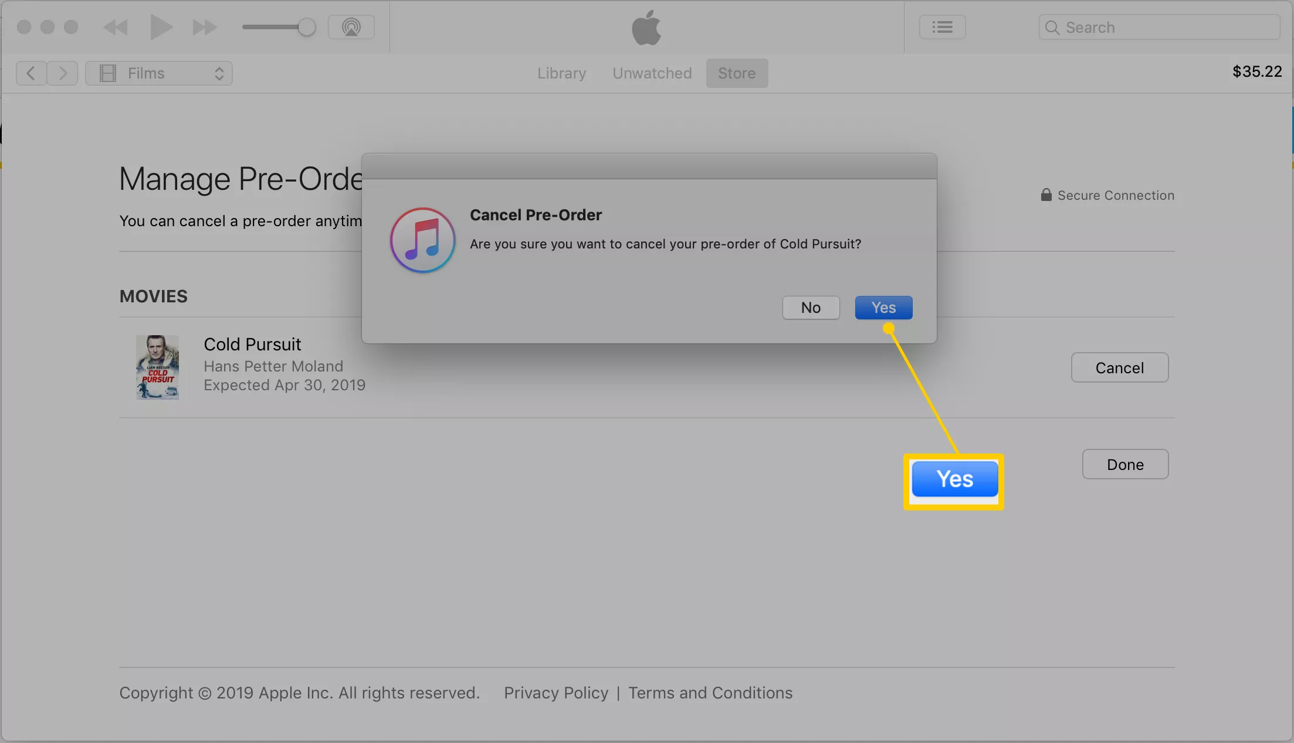Click the Done button on page

pos(1125,463)
